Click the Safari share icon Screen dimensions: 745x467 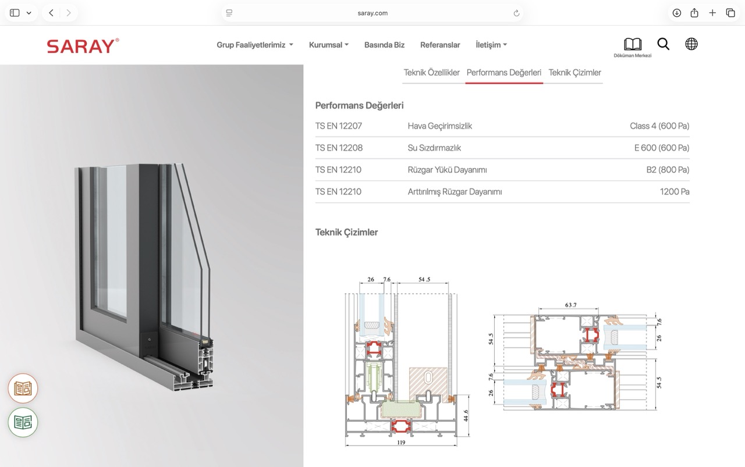coord(694,13)
